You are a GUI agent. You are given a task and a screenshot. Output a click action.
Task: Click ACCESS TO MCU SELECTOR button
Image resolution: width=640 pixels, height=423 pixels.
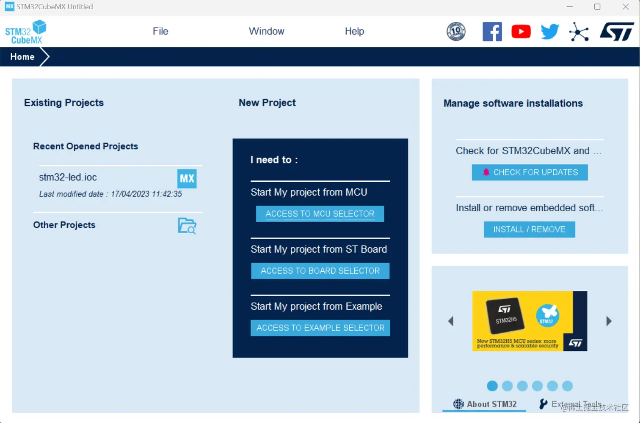320,214
